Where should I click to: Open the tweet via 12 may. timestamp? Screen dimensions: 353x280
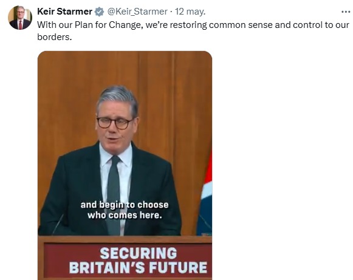click(190, 12)
